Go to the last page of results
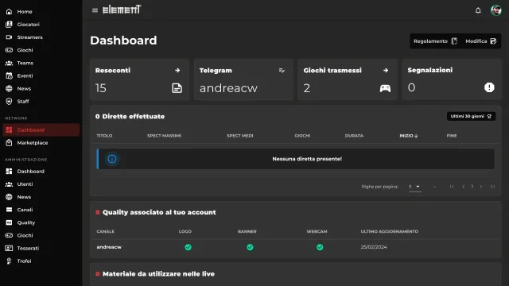The height and width of the screenshot is (286, 509). tap(492, 187)
